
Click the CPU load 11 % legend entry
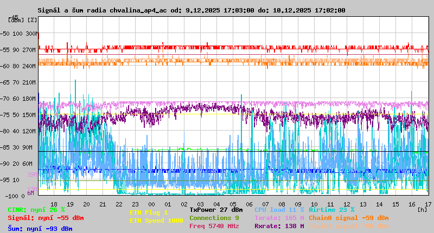(279, 210)
